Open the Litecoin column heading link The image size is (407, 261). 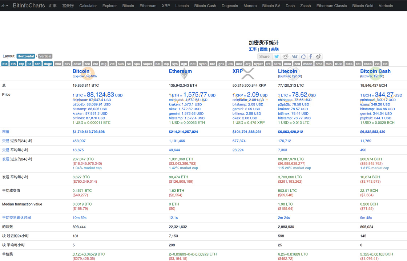pos(287,71)
